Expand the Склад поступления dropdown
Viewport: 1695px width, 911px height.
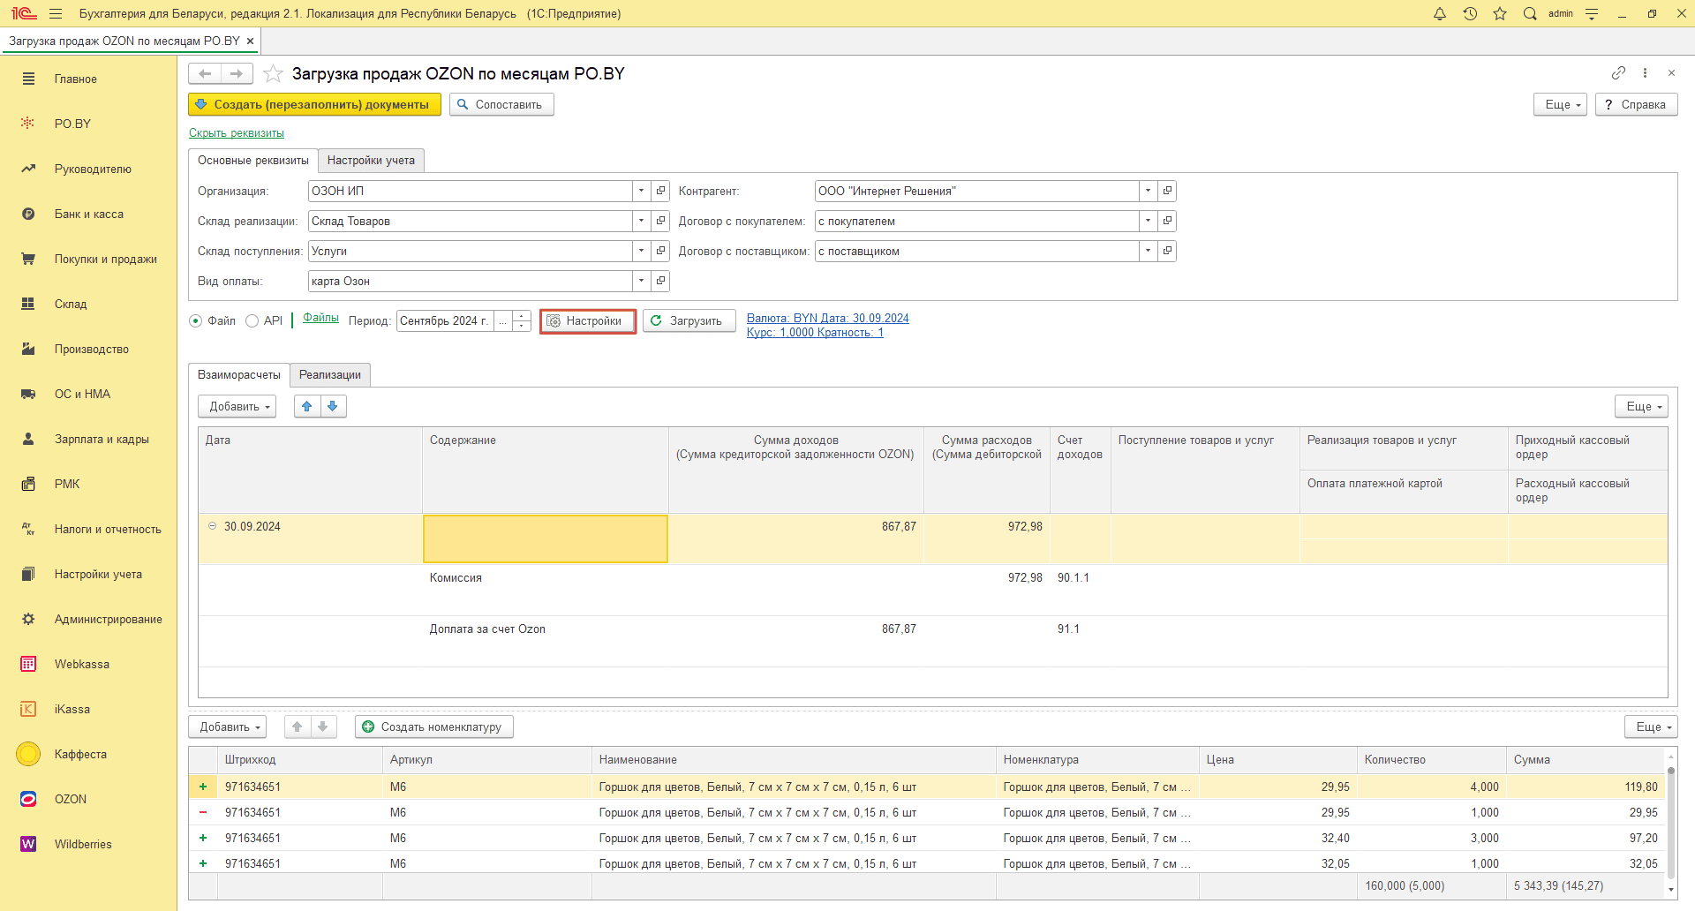pyautogui.click(x=642, y=251)
